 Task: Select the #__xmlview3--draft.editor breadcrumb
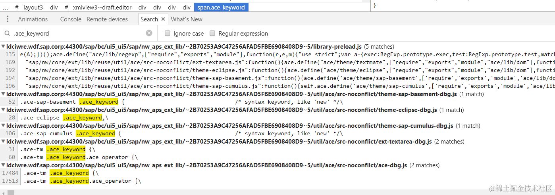pos(98,8)
